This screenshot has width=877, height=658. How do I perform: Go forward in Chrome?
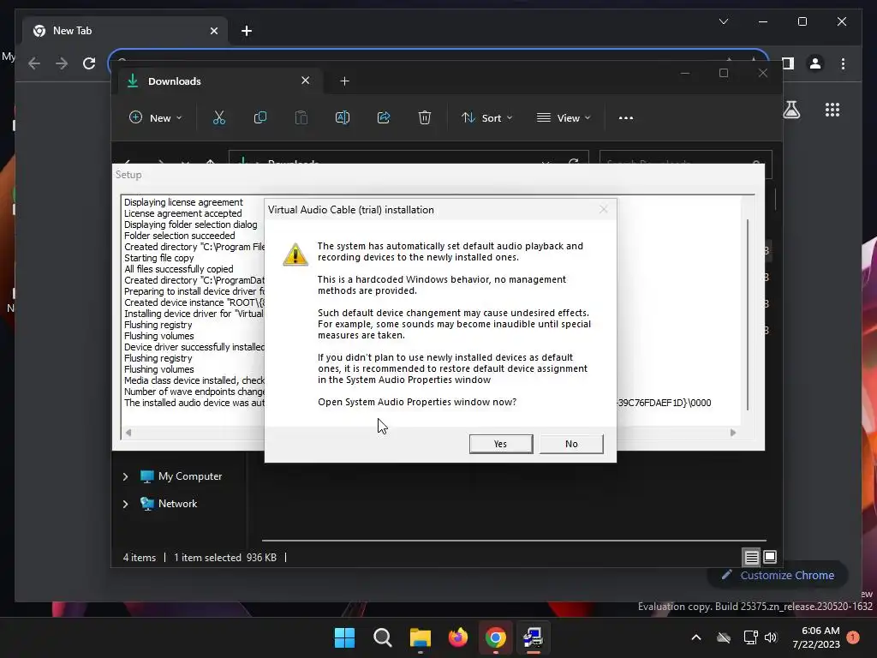point(62,63)
